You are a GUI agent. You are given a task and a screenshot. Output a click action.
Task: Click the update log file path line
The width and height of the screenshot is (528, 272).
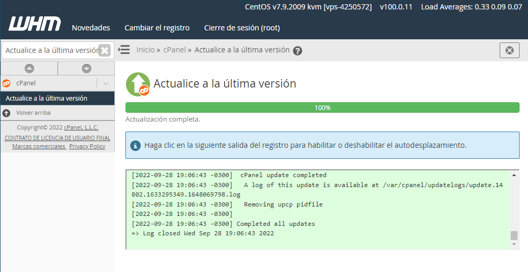click(x=317, y=190)
